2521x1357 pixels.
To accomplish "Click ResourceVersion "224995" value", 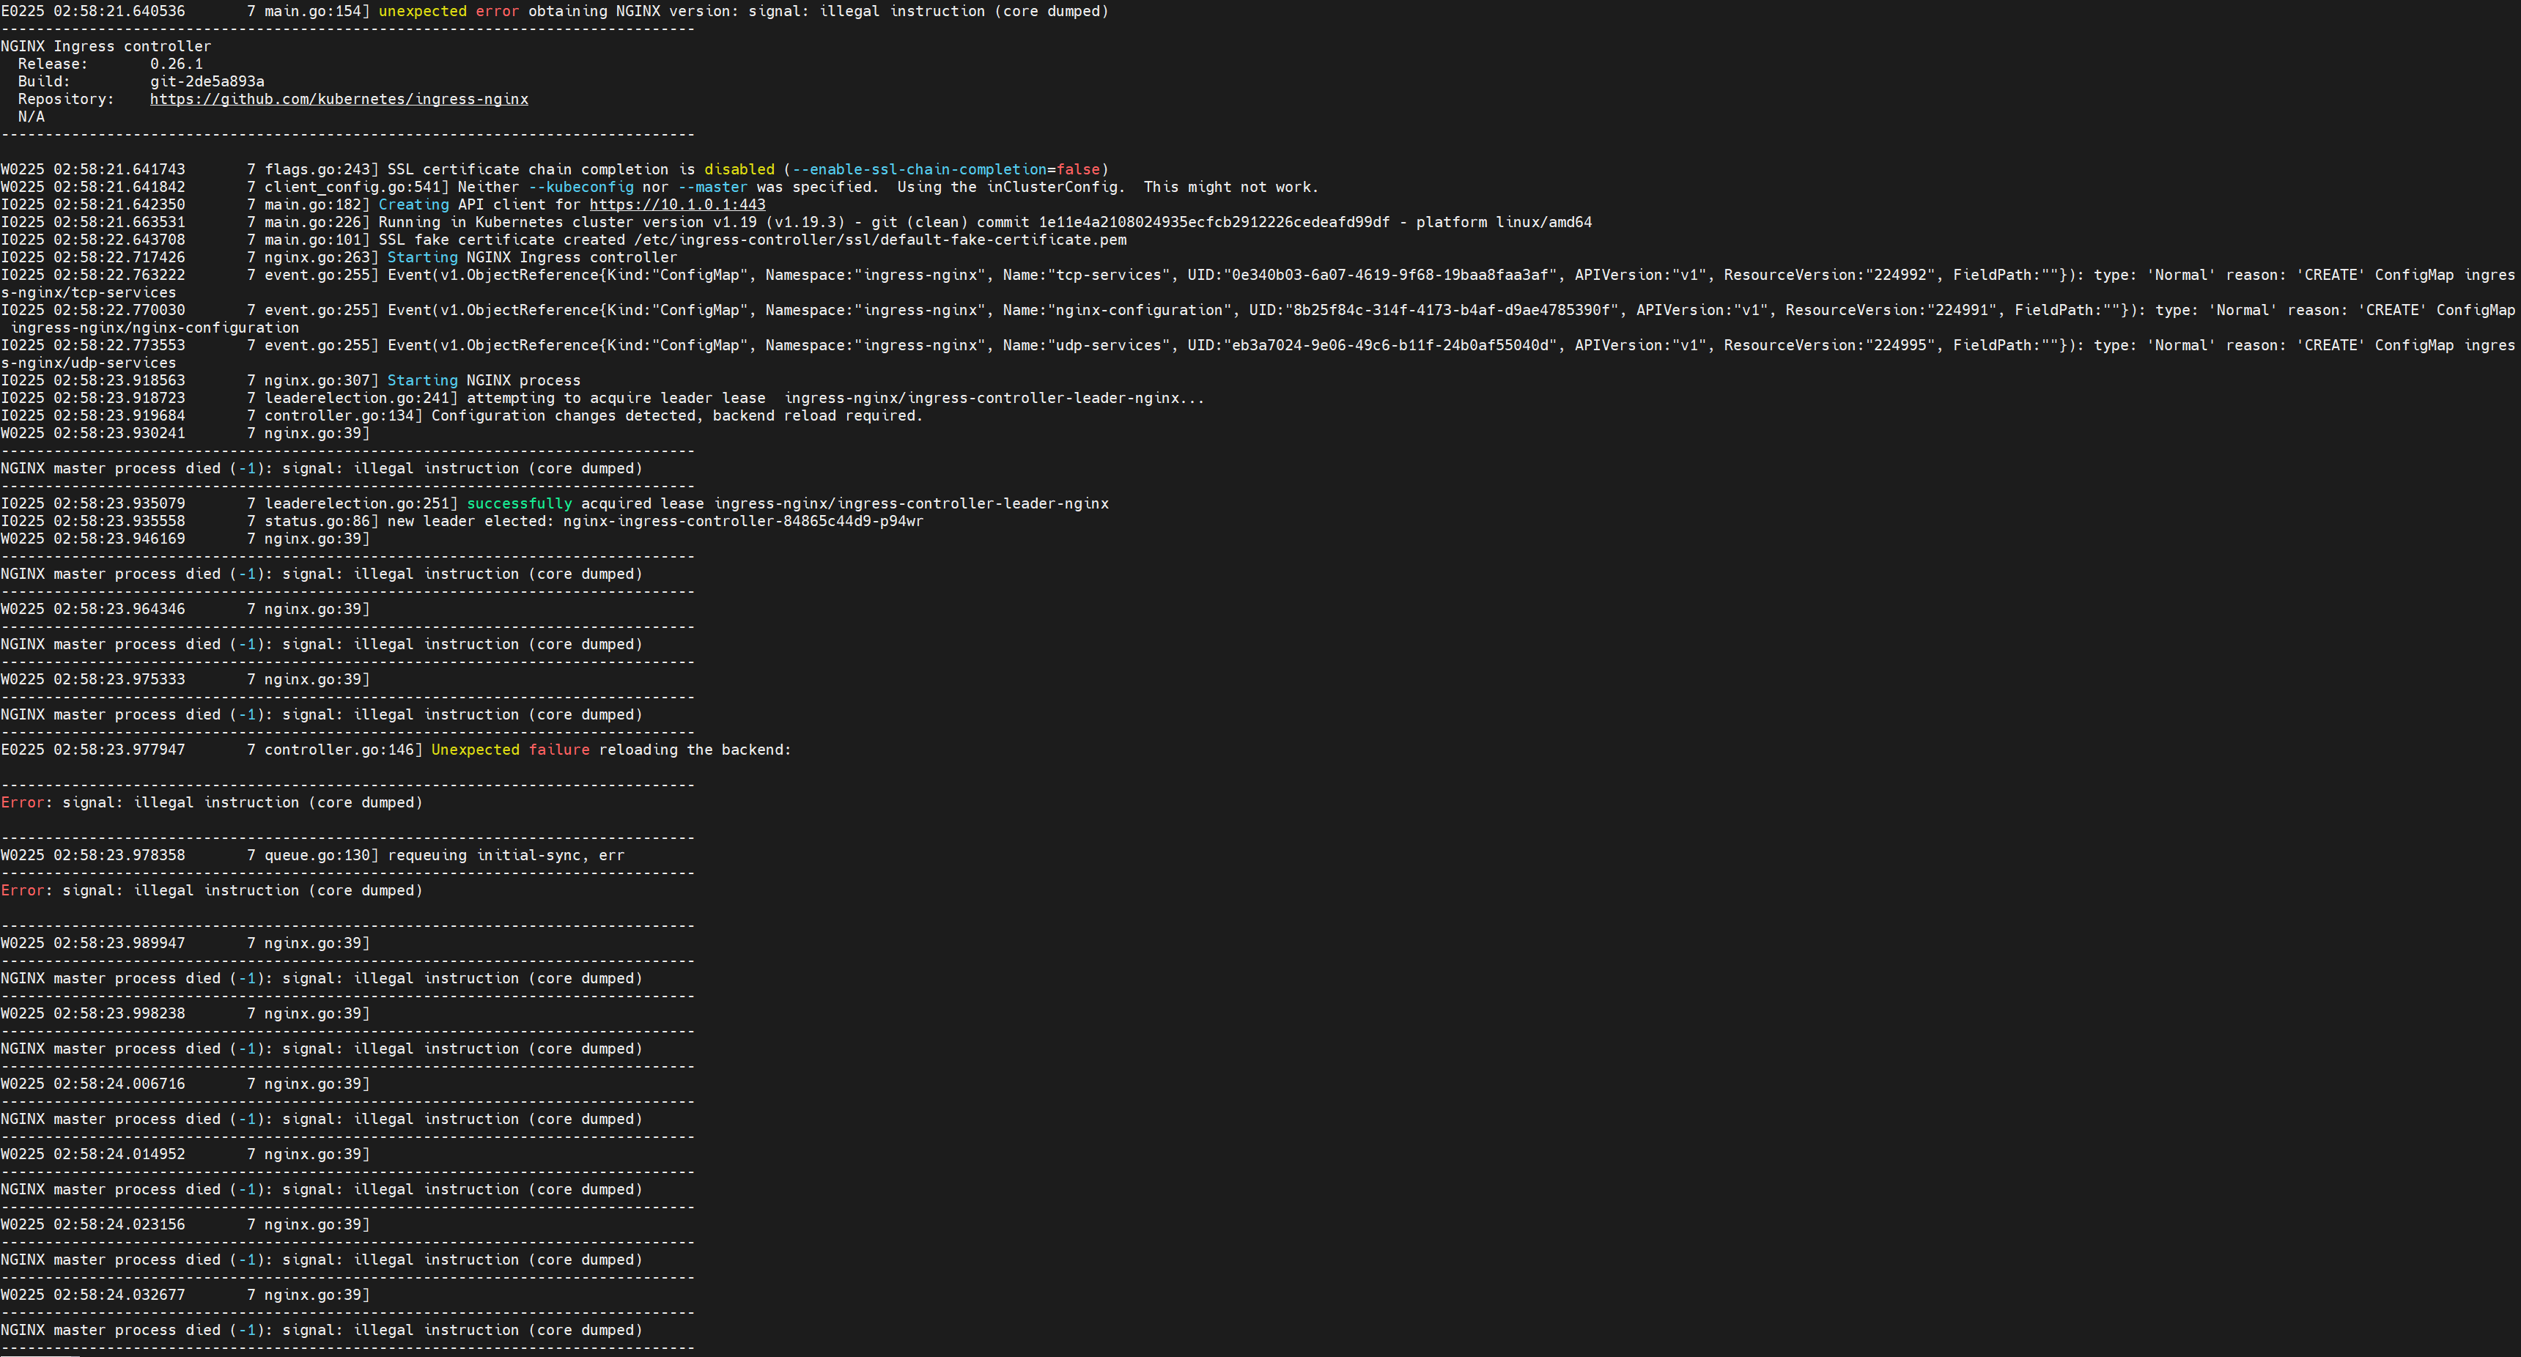I will pos(1900,345).
